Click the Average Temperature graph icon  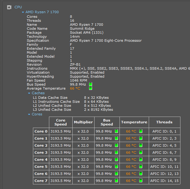91,88
